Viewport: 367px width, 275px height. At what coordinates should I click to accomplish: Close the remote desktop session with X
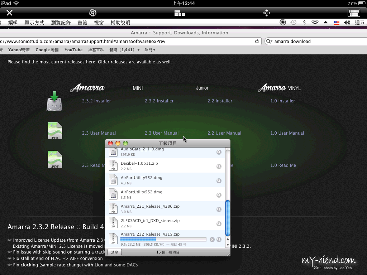(9, 13)
